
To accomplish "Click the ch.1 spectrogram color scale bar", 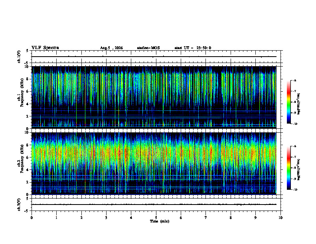I will [x=288, y=102].
